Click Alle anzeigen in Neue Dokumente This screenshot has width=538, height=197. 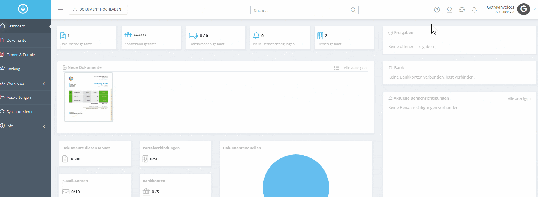[355, 68]
